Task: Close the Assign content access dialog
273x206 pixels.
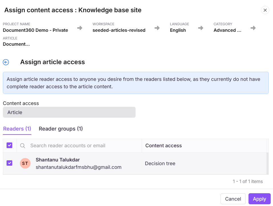Action: click(265, 10)
